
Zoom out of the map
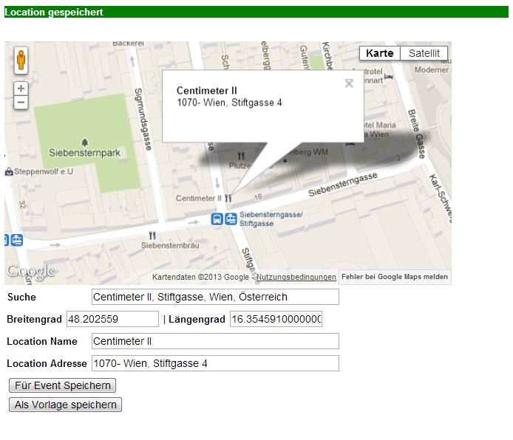click(x=21, y=102)
